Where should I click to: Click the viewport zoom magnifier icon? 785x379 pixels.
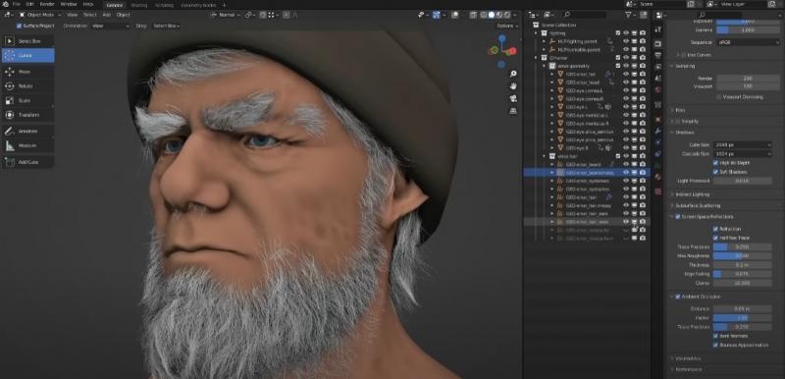point(513,74)
